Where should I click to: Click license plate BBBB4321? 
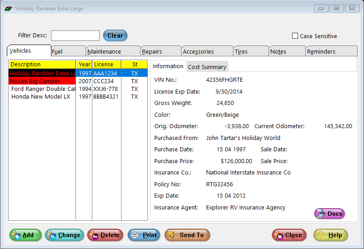(x=106, y=96)
